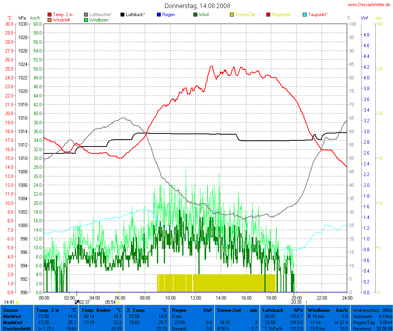Click the light green Windböen legend square
The height and width of the screenshot is (331, 393).
coord(86,20)
